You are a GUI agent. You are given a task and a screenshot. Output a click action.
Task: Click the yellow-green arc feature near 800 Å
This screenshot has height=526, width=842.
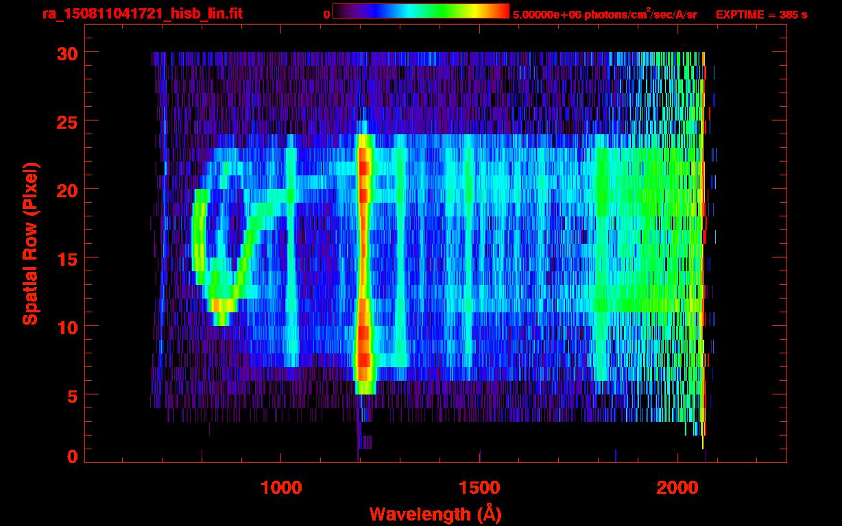(x=200, y=236)
